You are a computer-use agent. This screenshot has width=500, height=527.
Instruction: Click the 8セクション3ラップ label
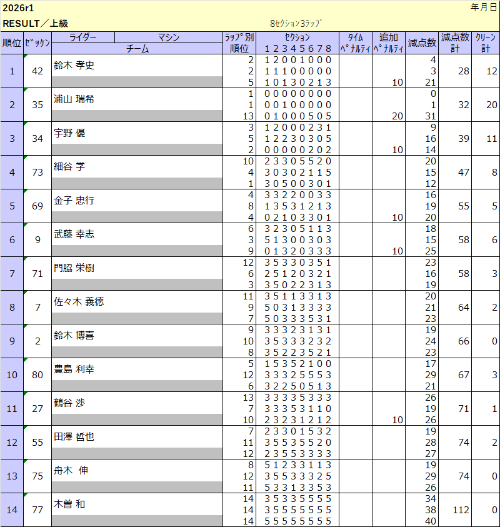click(295, 24)
